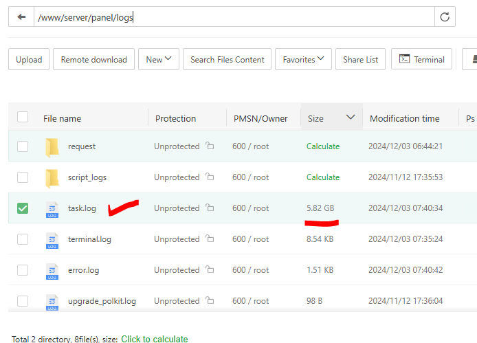The image size is (477, 343).
Task: Click the 5.82 GB size value
Action: 320,208
